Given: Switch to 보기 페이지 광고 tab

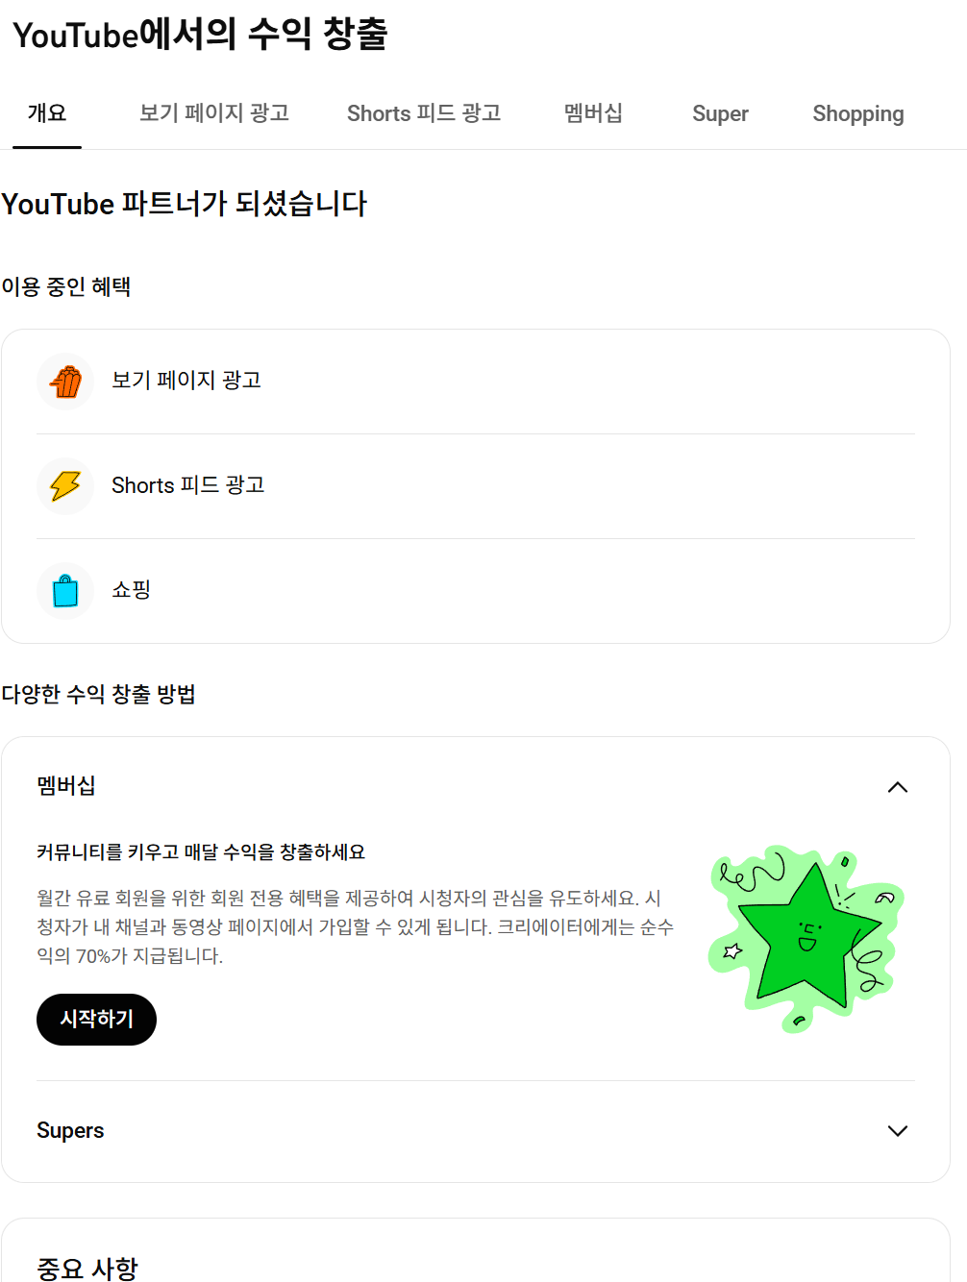Looking at the screenshot, I should coord(214,113).
